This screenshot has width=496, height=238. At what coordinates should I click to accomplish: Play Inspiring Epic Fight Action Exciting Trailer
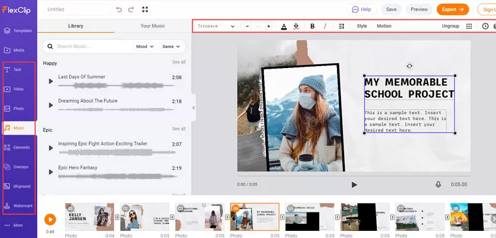51,148
